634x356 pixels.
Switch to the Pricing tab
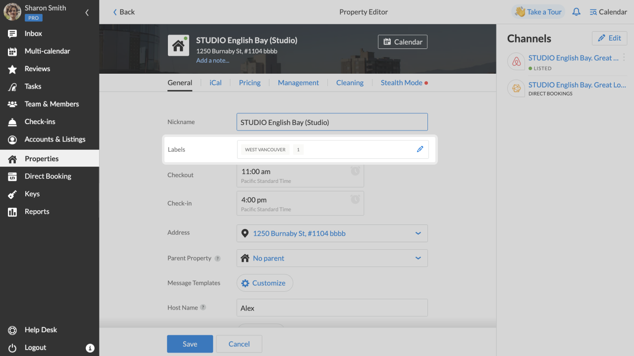250,83
